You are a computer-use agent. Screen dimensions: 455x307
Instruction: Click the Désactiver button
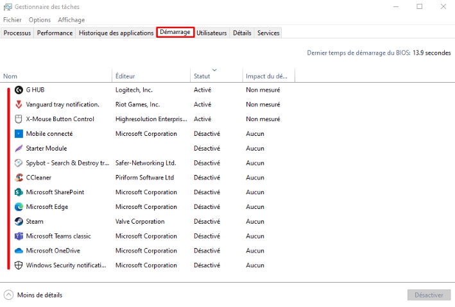(429, 295)
